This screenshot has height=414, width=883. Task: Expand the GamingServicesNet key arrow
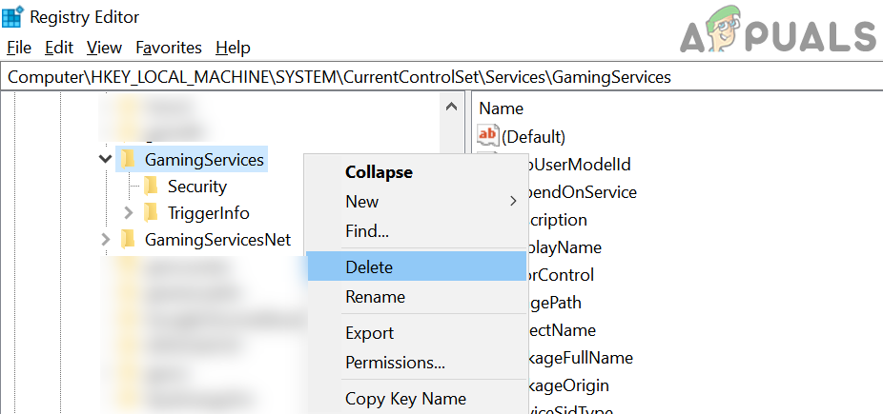105,240
